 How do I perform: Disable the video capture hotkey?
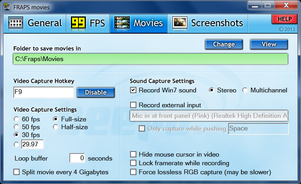pyautogui.click(x=96, y=92)
